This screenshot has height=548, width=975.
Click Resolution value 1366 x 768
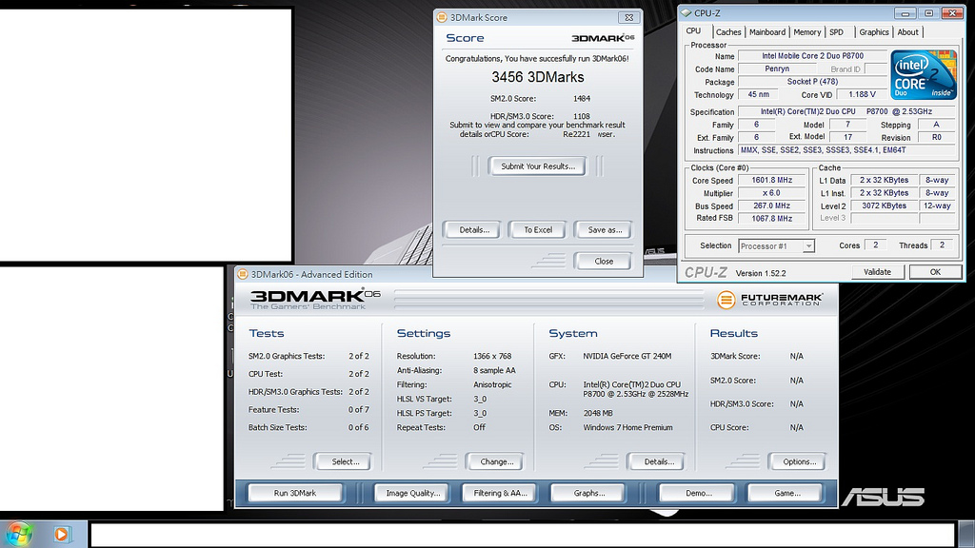tap(492, 356)
